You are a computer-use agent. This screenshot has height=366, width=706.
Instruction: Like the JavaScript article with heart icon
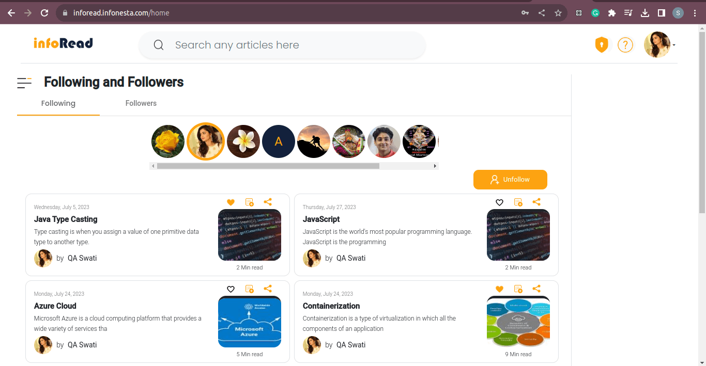[x=499, y=202]
